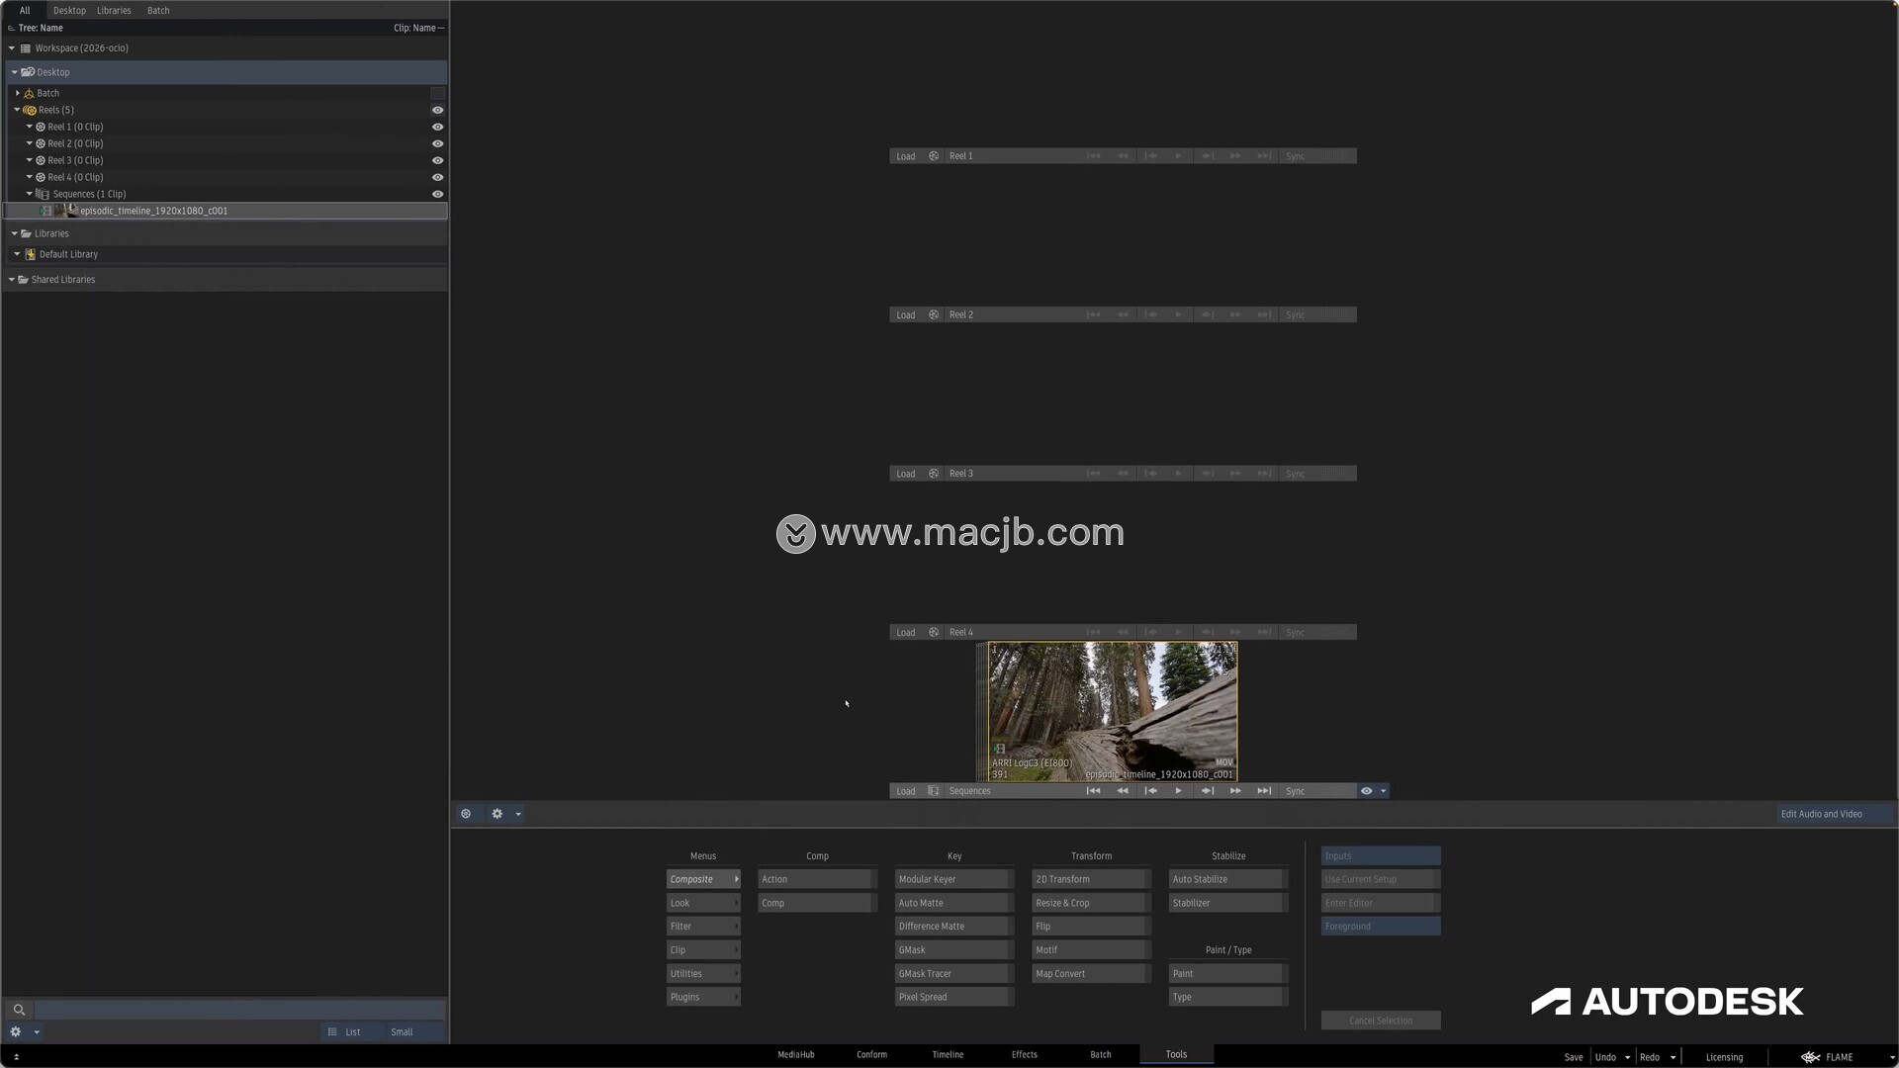Click the reel layout icon beside gear
The image size is (1899, 1068).
(x=466, y=814)
